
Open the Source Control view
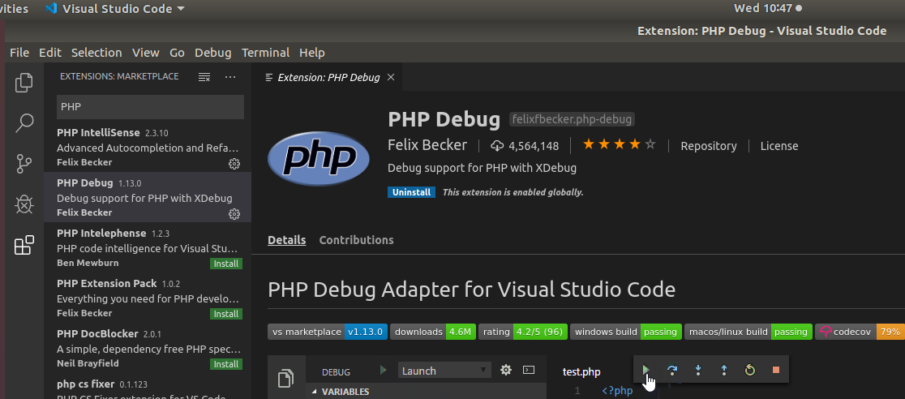click(24, 164)
